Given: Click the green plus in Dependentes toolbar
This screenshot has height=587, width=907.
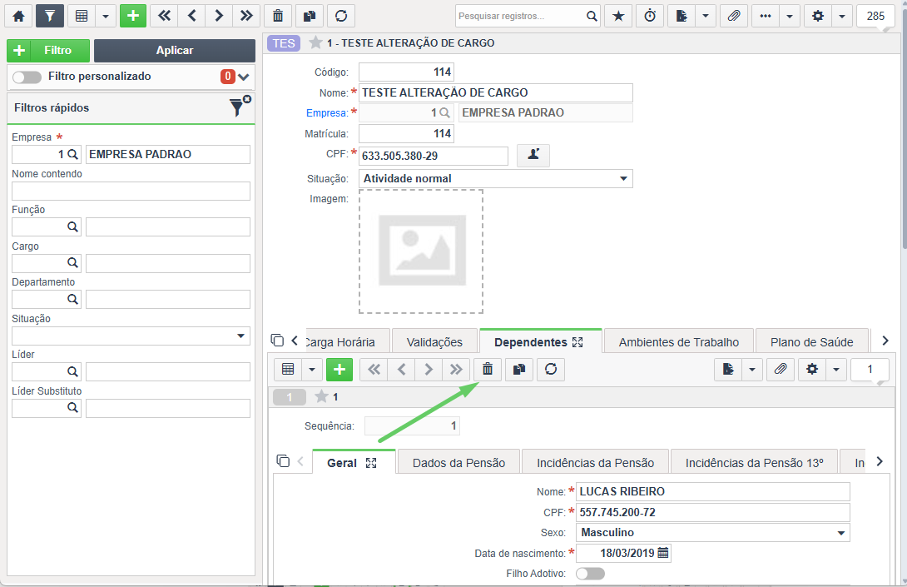Looking at the screenshot, I should [340, 370].
